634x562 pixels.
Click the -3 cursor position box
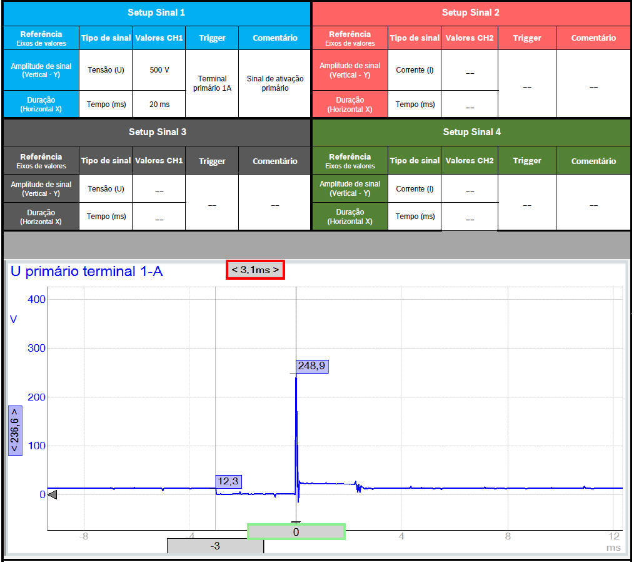point(215,546)
